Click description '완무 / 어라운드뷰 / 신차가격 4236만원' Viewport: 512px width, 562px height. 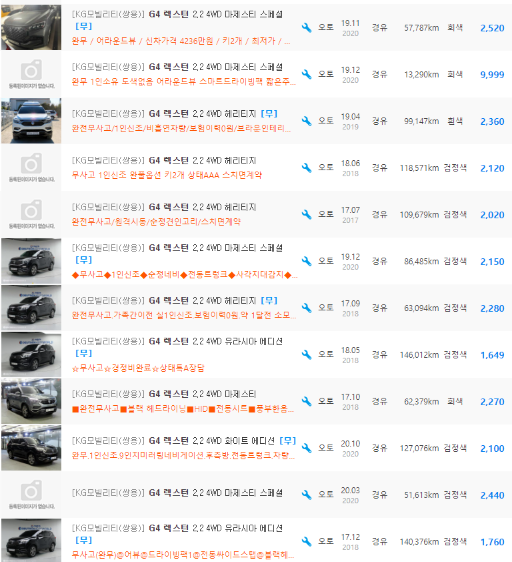coord(181,41)
